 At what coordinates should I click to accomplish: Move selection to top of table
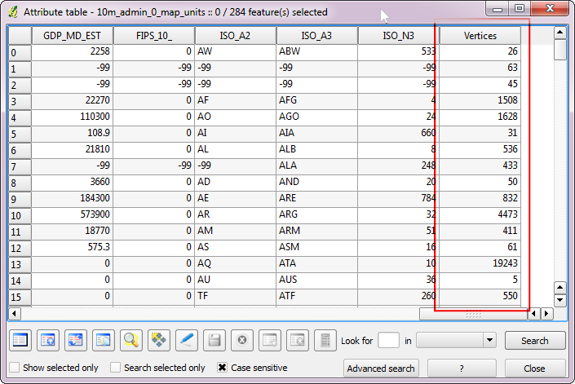48,341
